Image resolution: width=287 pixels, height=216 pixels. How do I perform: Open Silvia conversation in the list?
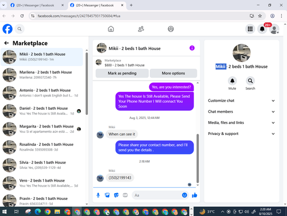[42, 165]
